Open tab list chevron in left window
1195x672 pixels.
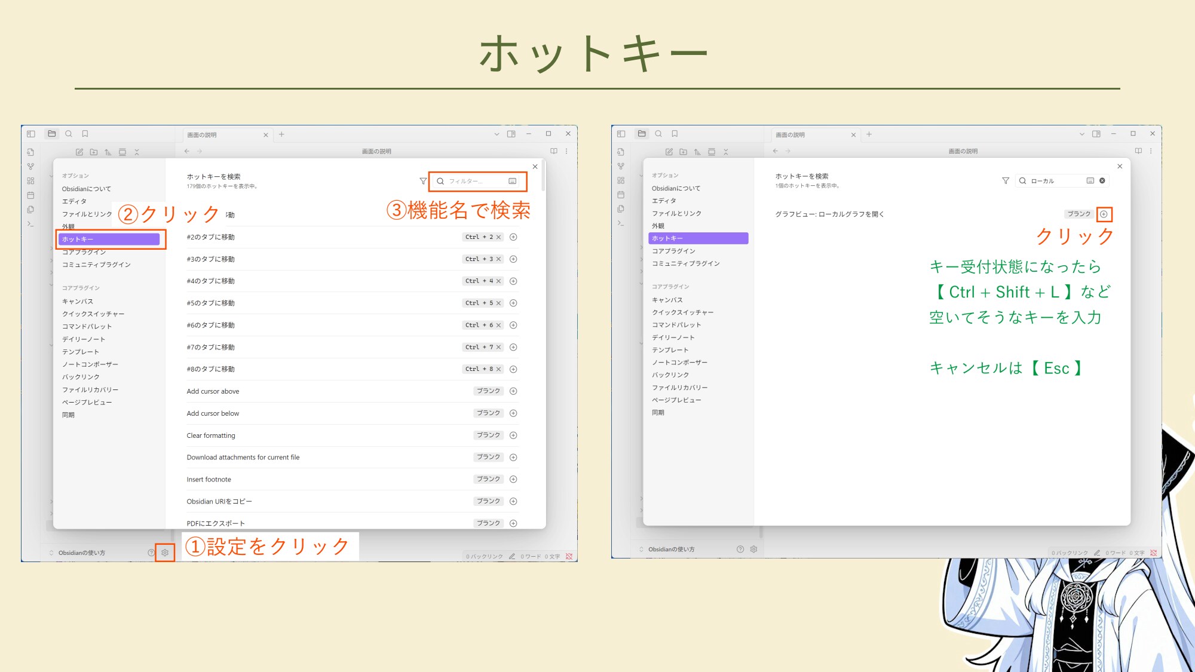497,134
